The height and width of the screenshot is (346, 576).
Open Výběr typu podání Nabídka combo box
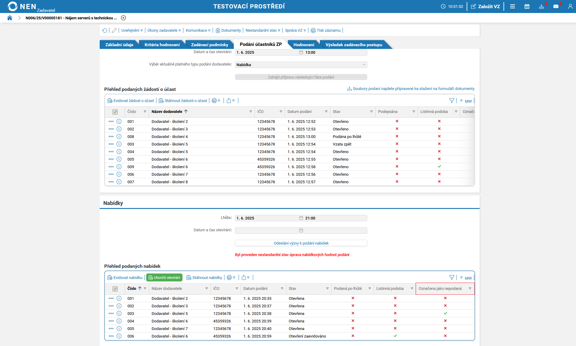[x=301, y=65]
